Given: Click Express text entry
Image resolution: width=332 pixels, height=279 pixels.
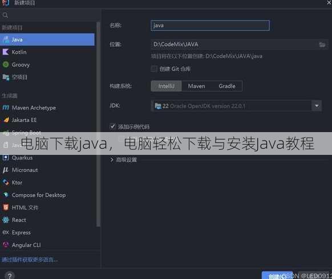Looking at the screenshot, I should (21, 232).
